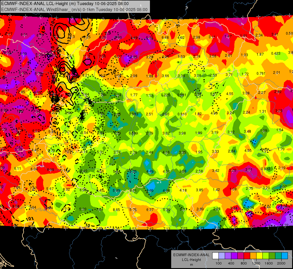Click the legend tick label 100
Viewport: 293px width, 269px height.
tap(218, 263)
